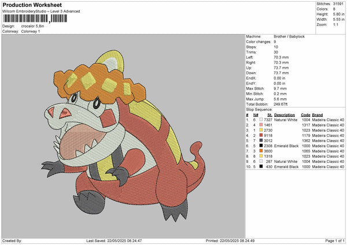This screenshot has width=347, height=245.
Task: Click thread code 1362 in stop 5
Action: [306, 140]
